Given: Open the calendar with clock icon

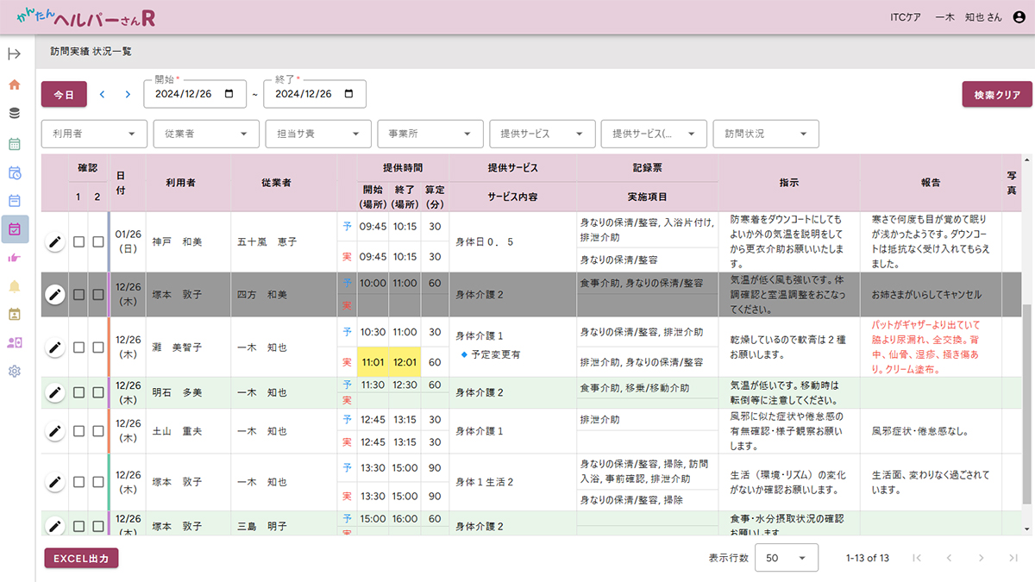Looking at the screenshot, I should (x=14, y=172).
